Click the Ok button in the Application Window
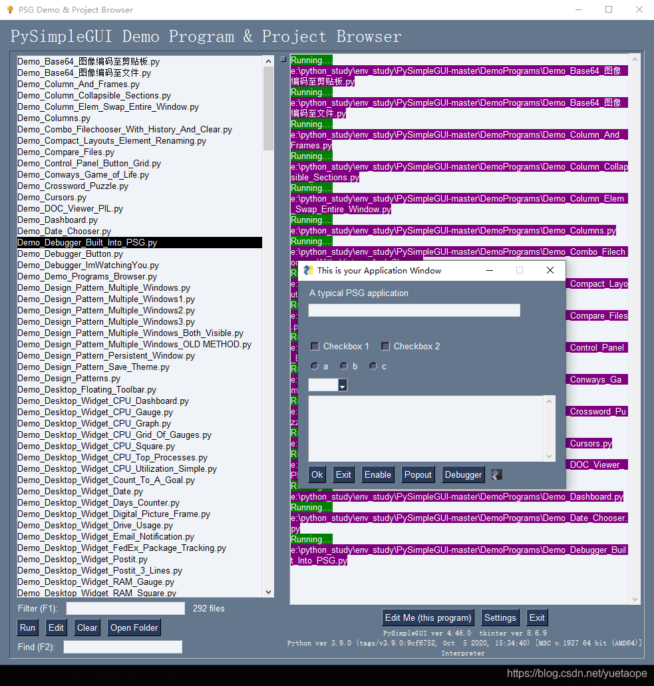This screenshot has height=686, width=654. pyautogui.click(x=317, y=474)
